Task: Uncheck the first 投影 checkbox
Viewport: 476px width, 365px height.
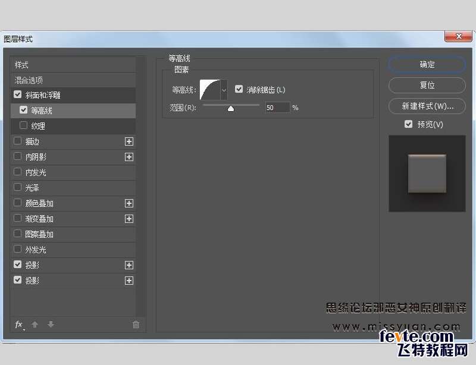Action: tap(18, 265)
